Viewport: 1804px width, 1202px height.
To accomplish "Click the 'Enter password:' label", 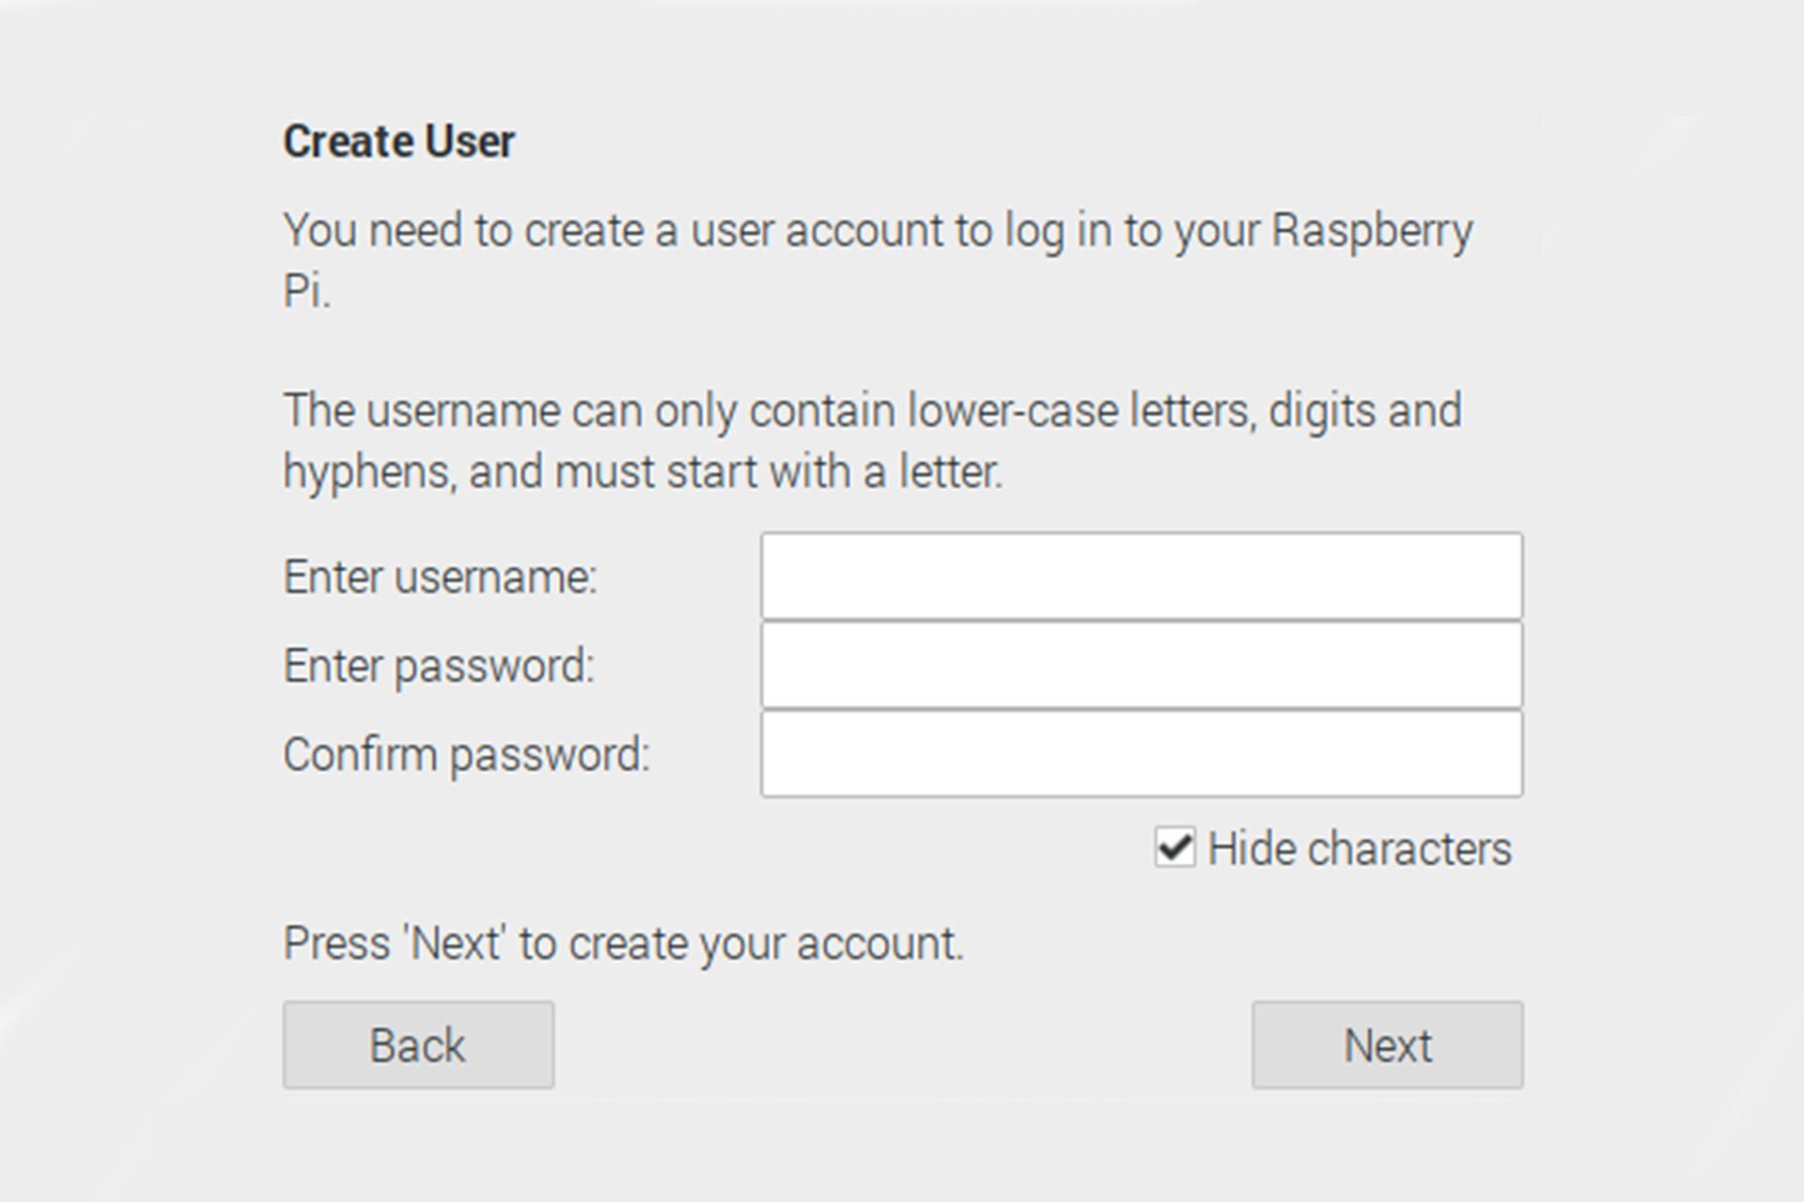I will 439,666.
